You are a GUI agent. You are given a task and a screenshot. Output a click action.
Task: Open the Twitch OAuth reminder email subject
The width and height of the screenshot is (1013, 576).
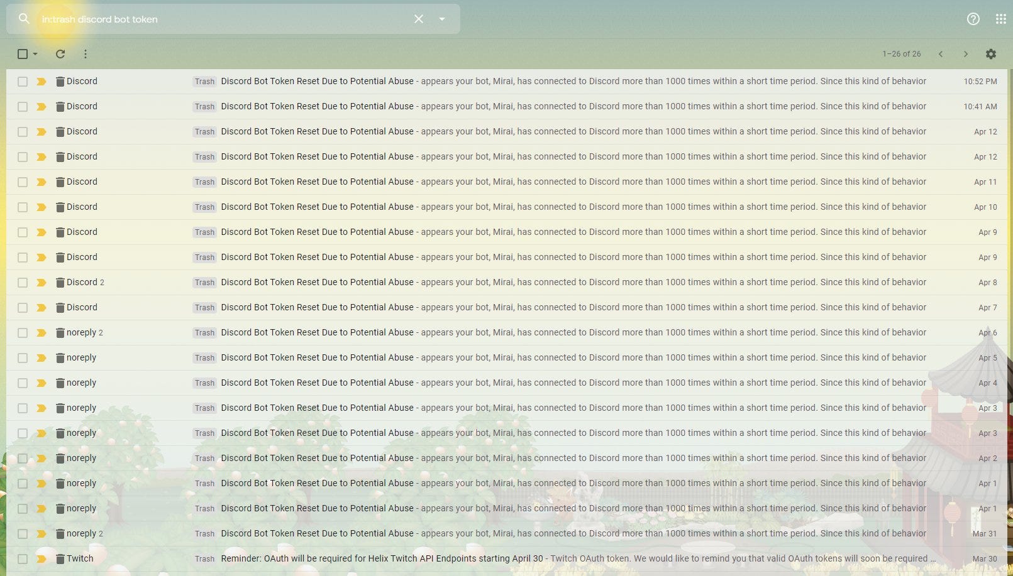pyautogui.click(x=382, y=558)
